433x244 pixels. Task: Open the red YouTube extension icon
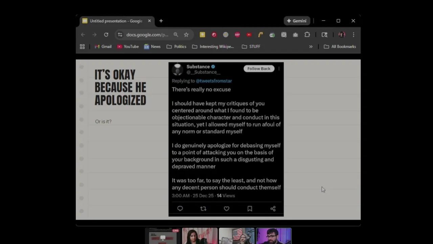coord(249,35)
